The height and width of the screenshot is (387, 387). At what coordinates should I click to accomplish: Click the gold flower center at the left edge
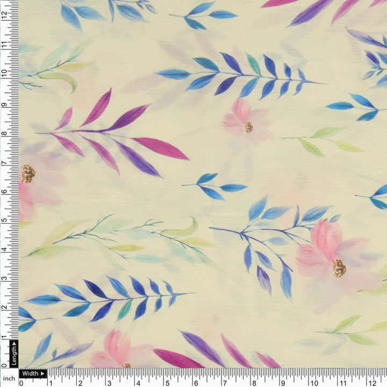[28, 173]
